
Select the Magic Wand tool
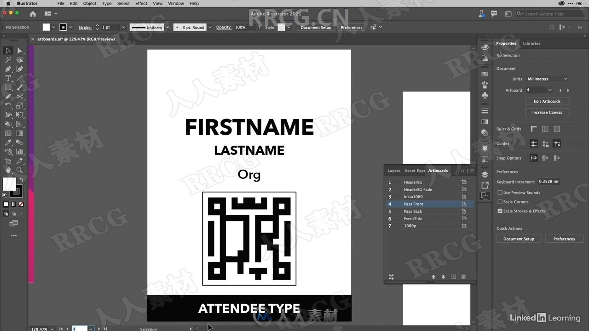tap(8, 60)
